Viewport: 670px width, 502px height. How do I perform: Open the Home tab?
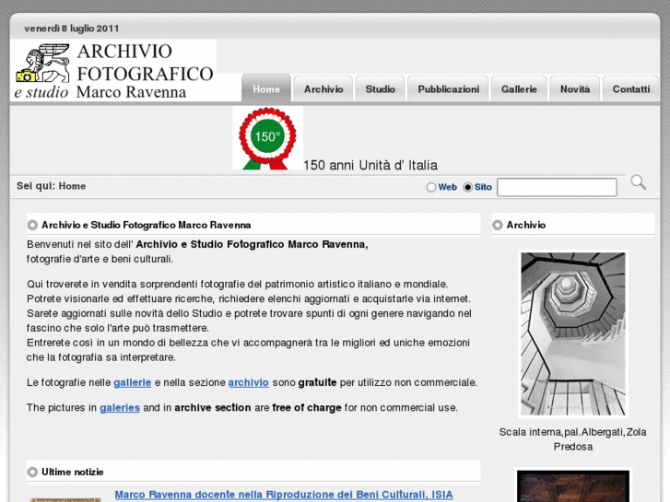266,88
